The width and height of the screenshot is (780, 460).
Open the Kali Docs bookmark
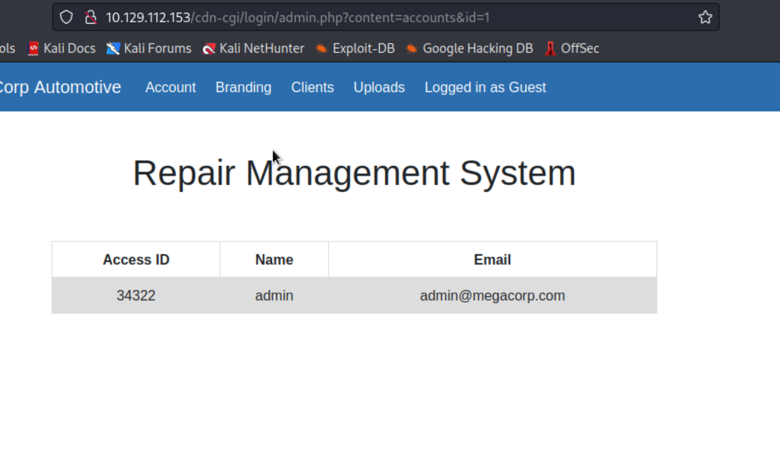(x=62, y=48)
